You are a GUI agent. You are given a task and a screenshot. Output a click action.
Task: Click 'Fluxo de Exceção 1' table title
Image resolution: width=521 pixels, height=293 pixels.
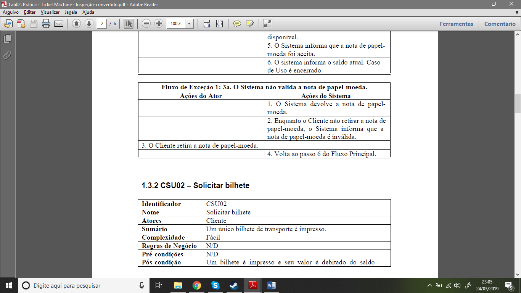(264, 87)
